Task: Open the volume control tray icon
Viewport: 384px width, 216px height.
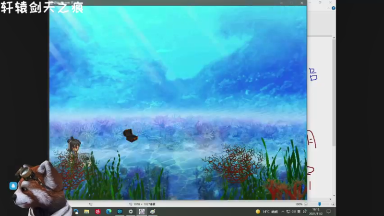Action: (x=293, y=212)
